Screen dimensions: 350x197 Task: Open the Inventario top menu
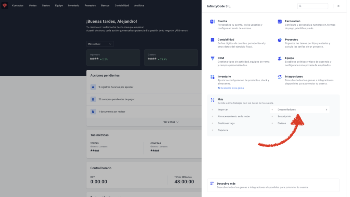click(x=74, y=5)
